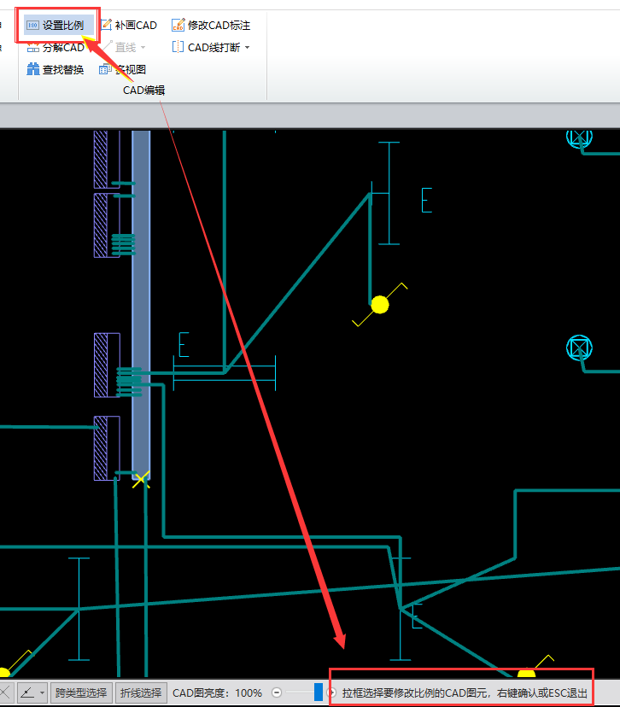
Task: Click the CAD图亮度 slider handle
Action: [x=319, y=692]
